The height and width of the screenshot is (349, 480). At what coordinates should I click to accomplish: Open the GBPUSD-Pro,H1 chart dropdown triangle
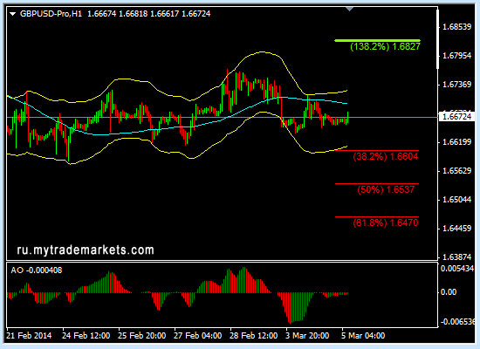(12, 14)
